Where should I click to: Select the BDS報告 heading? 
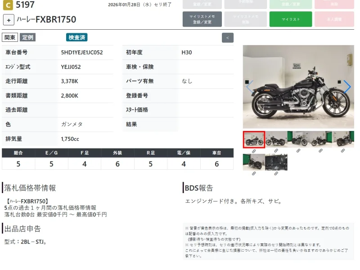tap(199, 188)
